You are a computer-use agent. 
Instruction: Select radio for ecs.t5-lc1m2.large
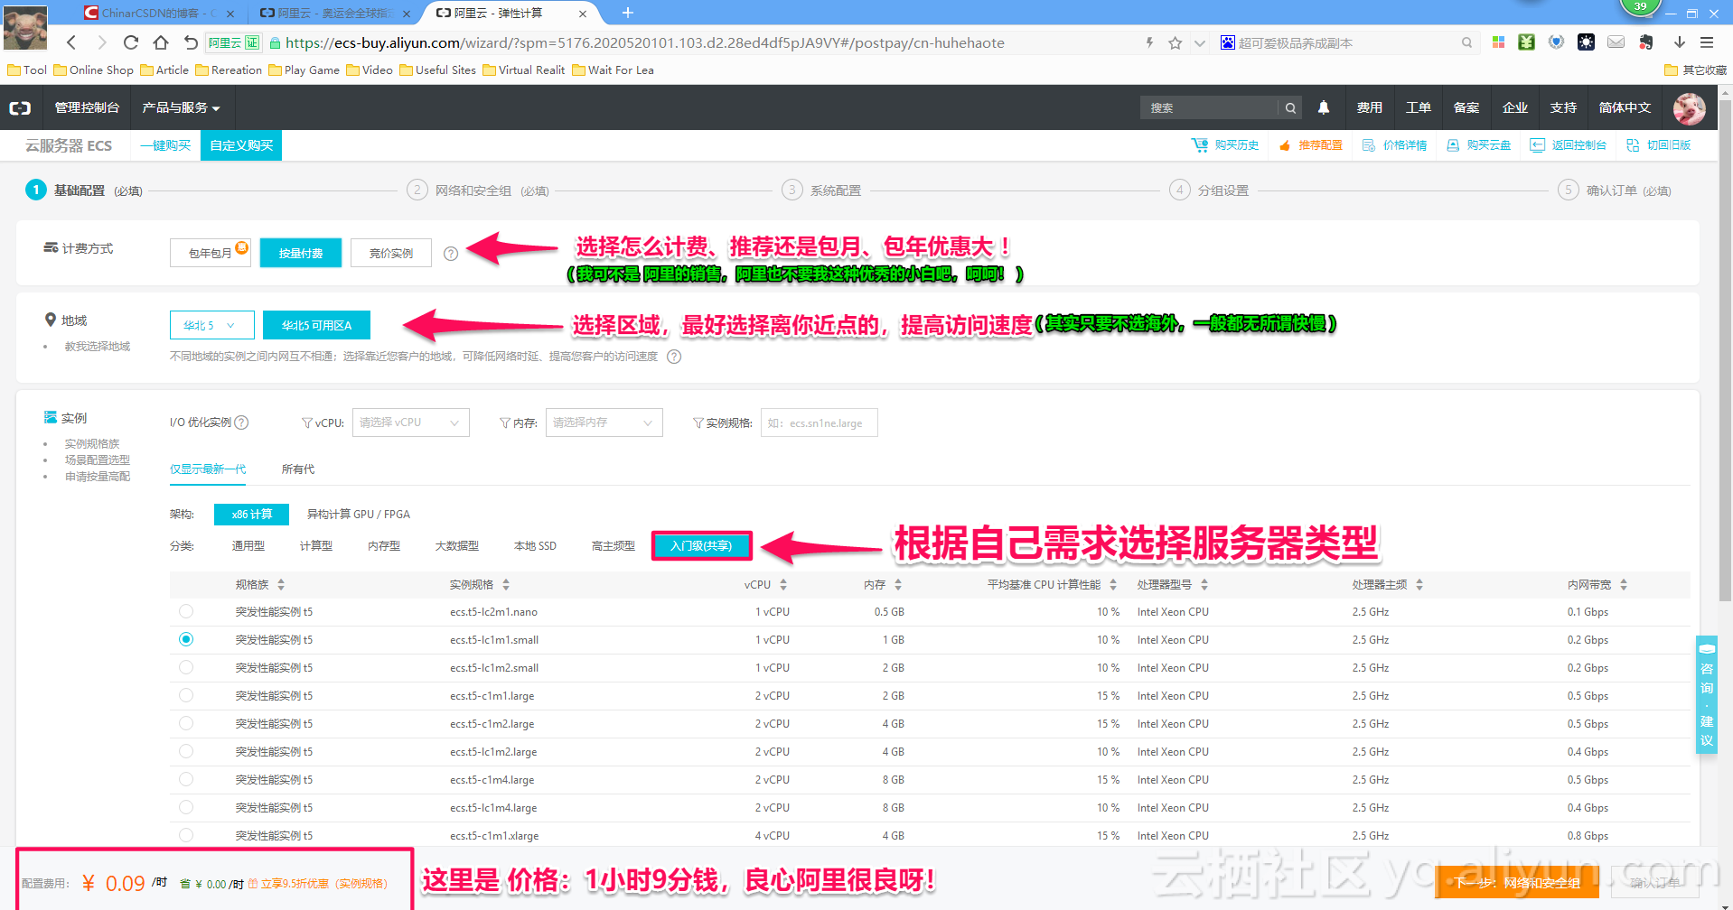click(x=186, y=751)
